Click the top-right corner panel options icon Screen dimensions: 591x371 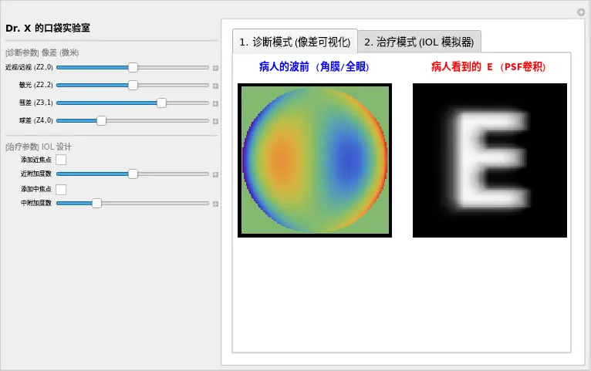coord(581,12)
